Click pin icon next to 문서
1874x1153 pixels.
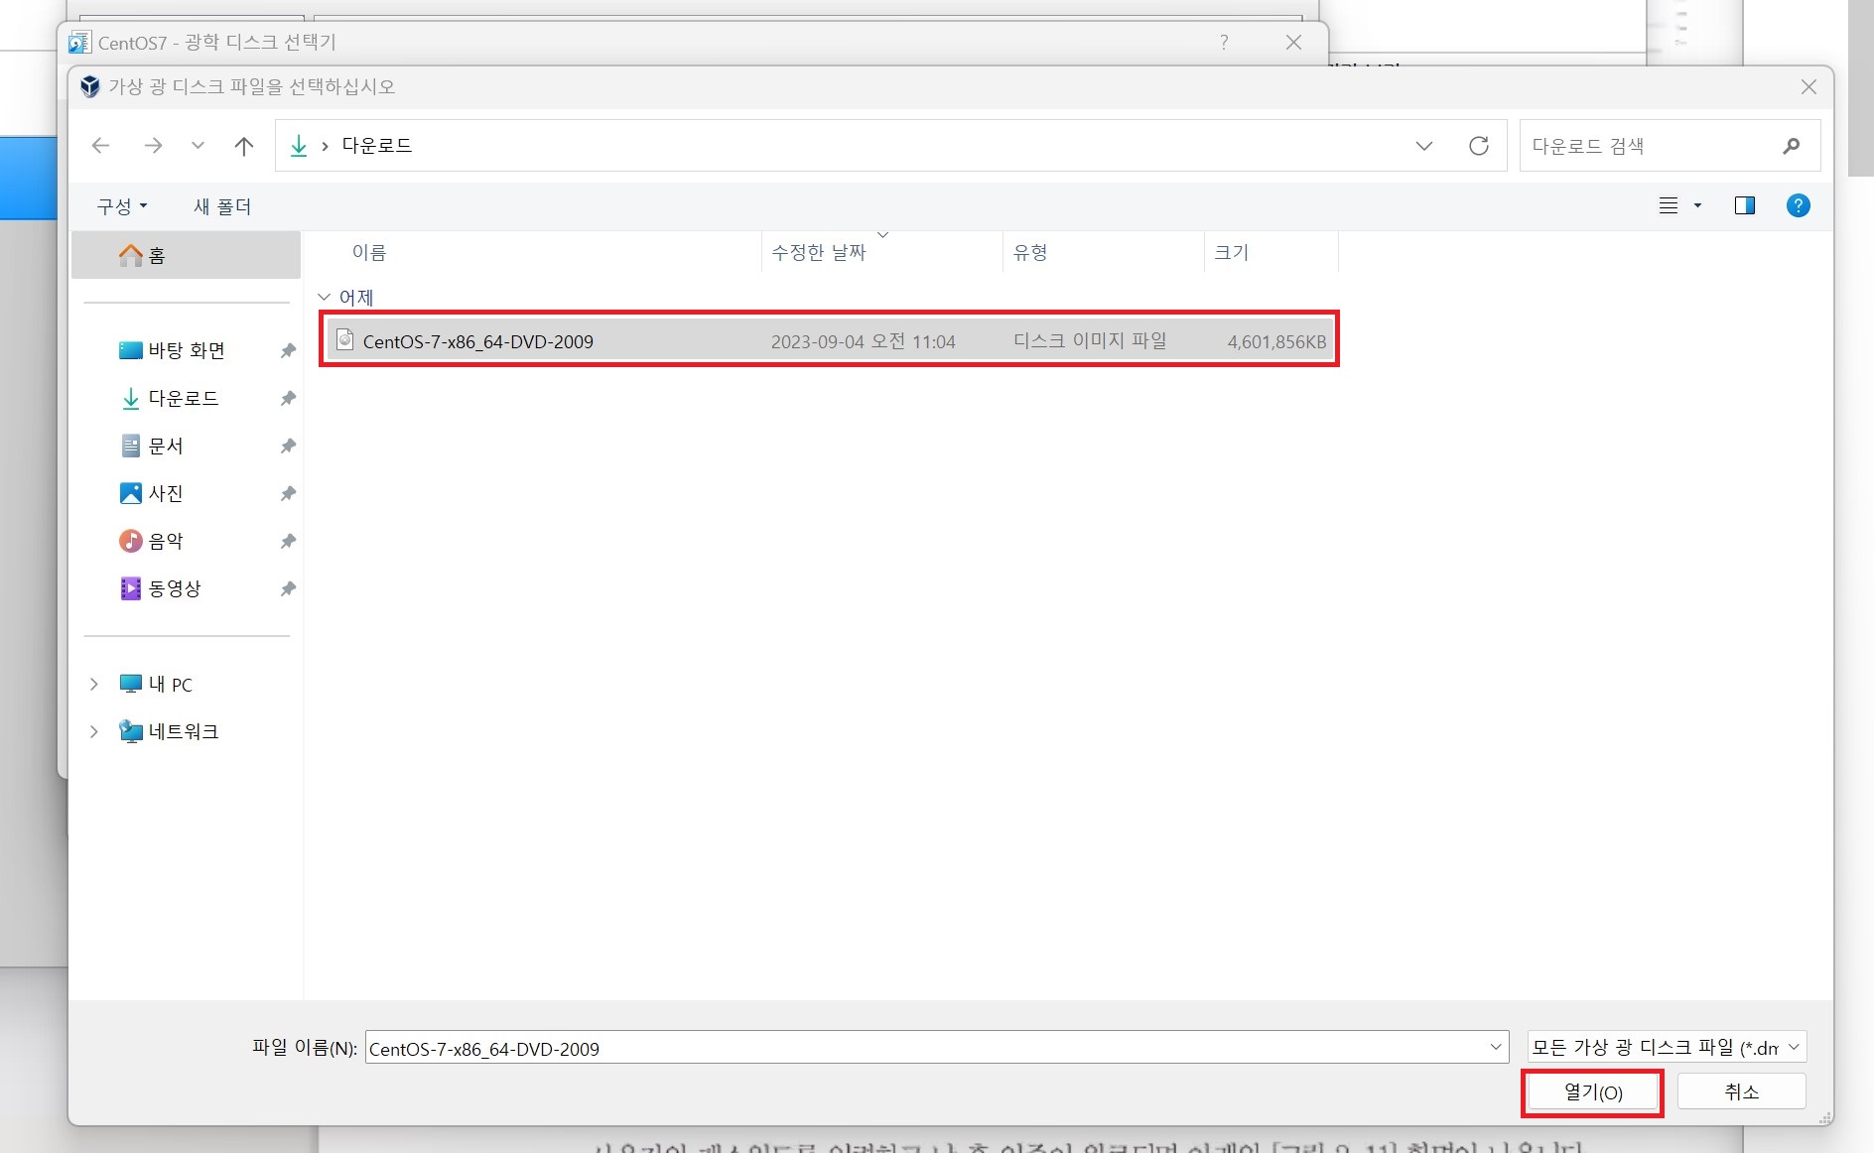tap(288, 446)
